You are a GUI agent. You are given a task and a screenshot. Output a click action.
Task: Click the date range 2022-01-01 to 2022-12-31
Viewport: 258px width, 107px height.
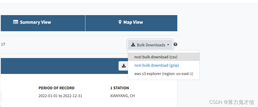[60, 96]
